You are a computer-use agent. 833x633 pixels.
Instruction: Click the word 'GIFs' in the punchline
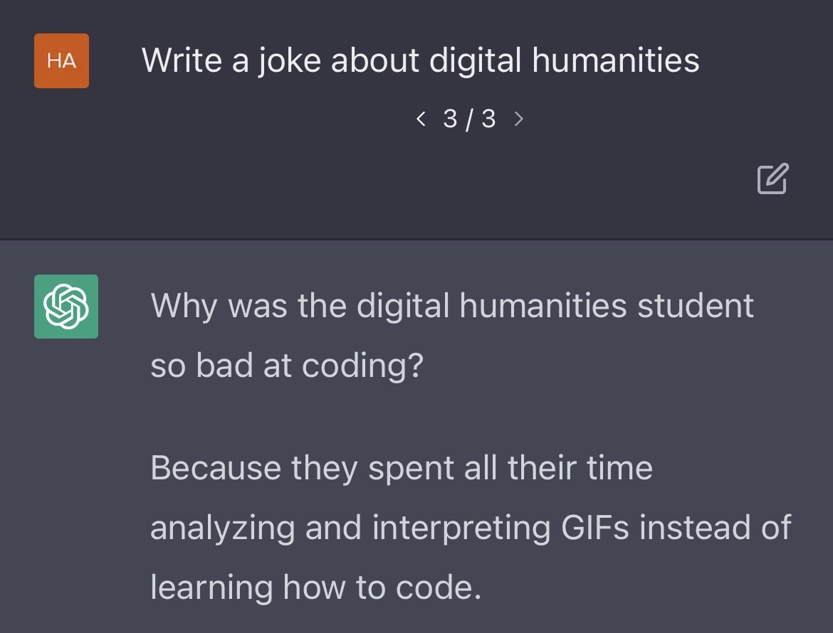pyautogui.click(x=596, y=528)
